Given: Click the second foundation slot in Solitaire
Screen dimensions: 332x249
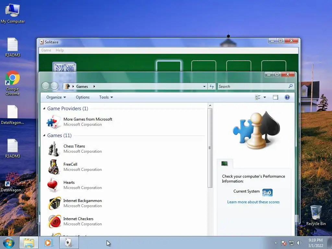Looking at the screenshot, I should coord(204,66).
